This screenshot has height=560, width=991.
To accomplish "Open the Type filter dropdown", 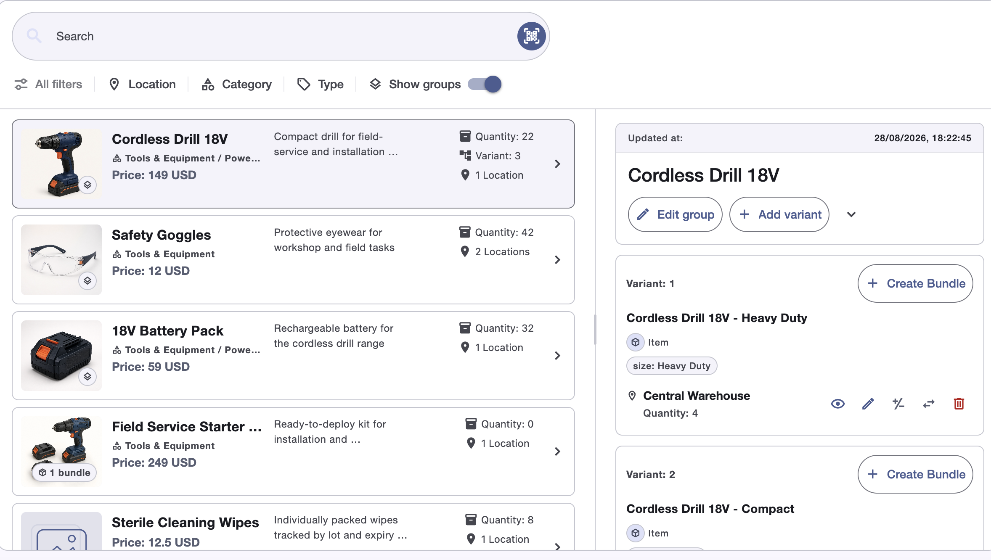I will coord(321,84).
